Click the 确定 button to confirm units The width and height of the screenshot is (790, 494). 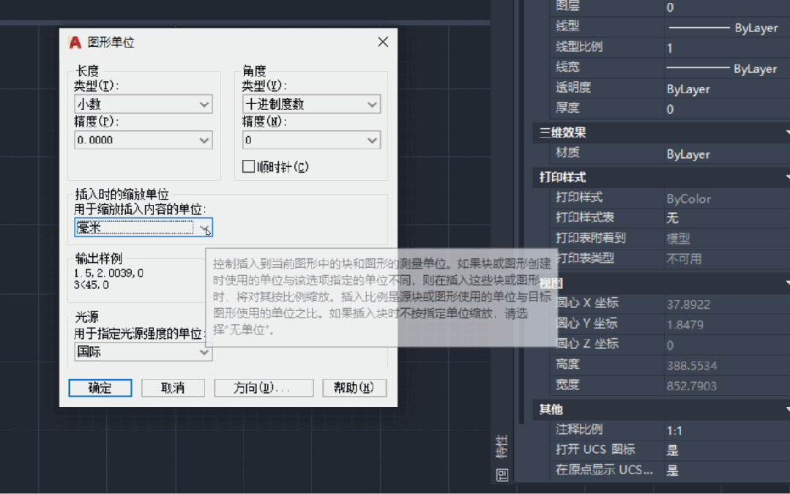(x=100, y=388)
